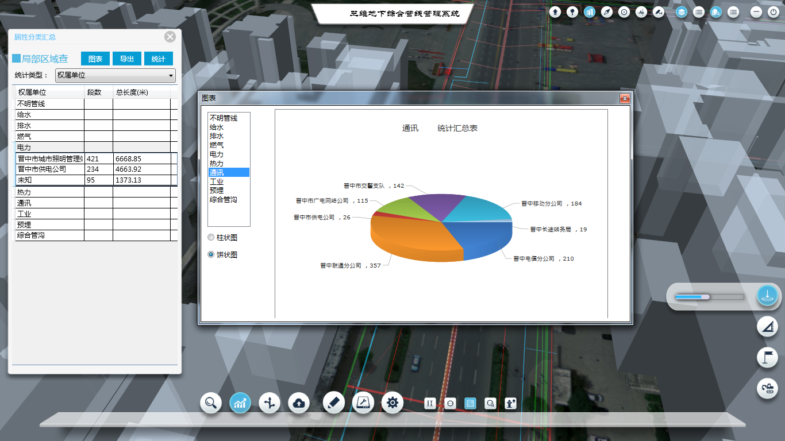Select 电力 in the 图表 dialog list
Viewport: 785px width, 441px height.
pos(229,154)
